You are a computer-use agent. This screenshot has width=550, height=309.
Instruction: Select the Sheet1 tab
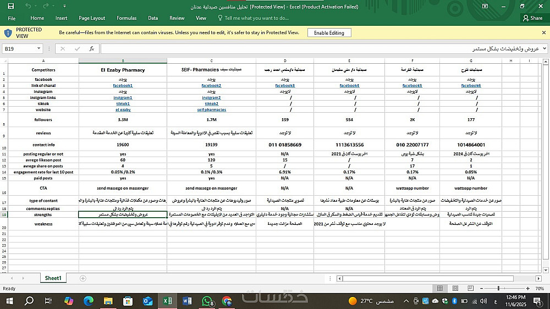pyautogui.click(x=53, y=278)
